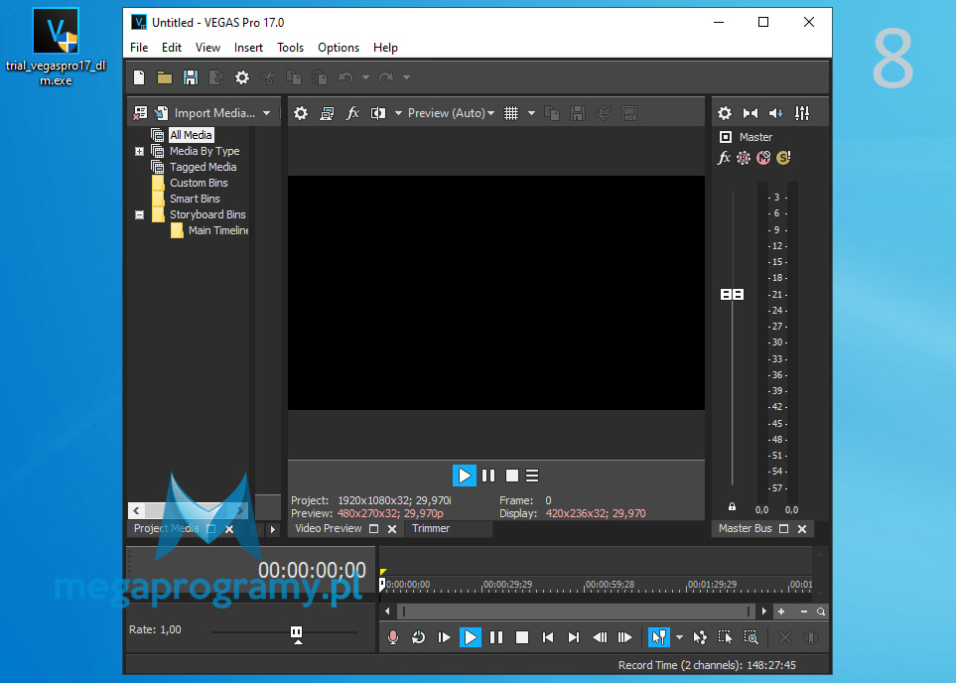Open video output FX in preview toolbar
The image size is (956, 683).
[x=352, y=113]
